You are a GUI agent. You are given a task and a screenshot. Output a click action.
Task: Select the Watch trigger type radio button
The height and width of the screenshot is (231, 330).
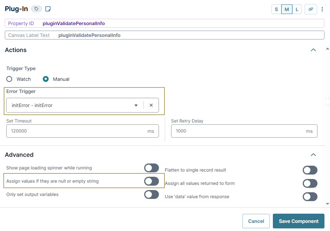[9, 79]
